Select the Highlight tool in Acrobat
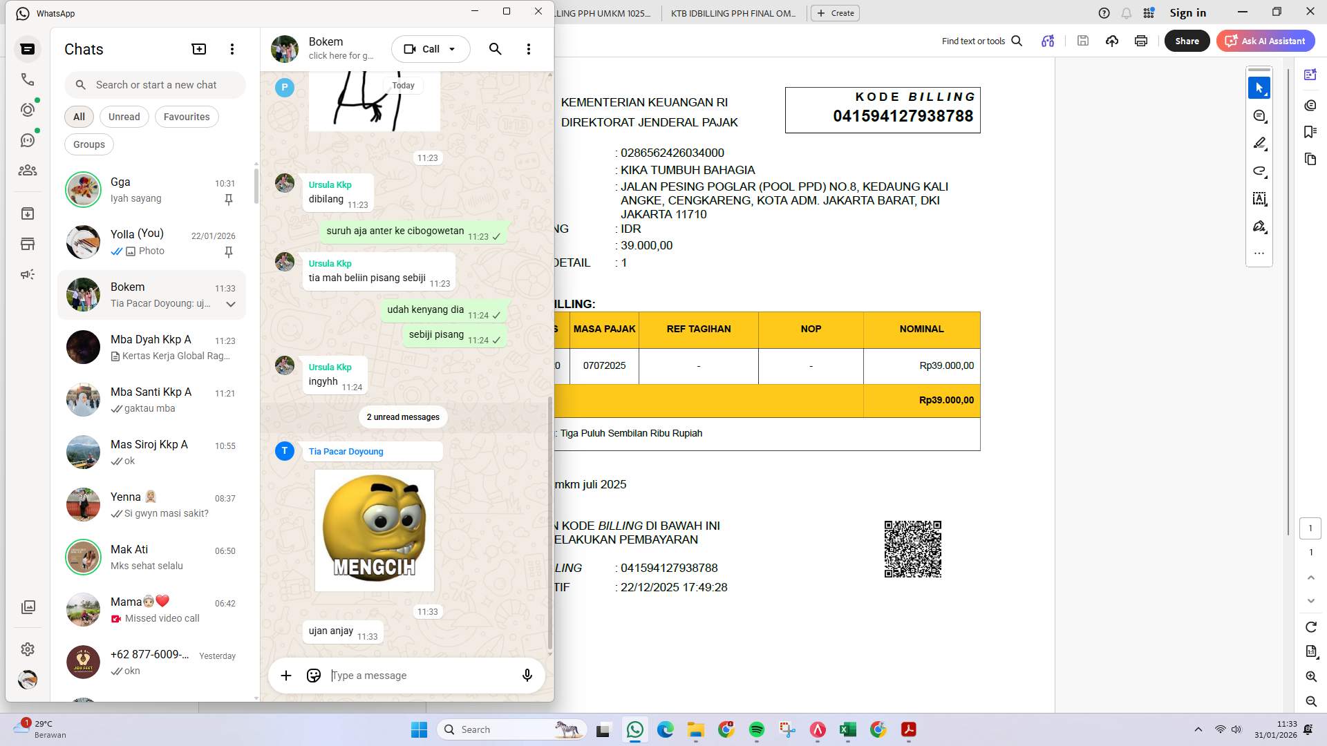1327x746 pixels. (x=1259, y=143)
